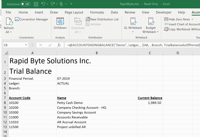
Task: Click the Insert Function fx icon
Action: [59, 45]
